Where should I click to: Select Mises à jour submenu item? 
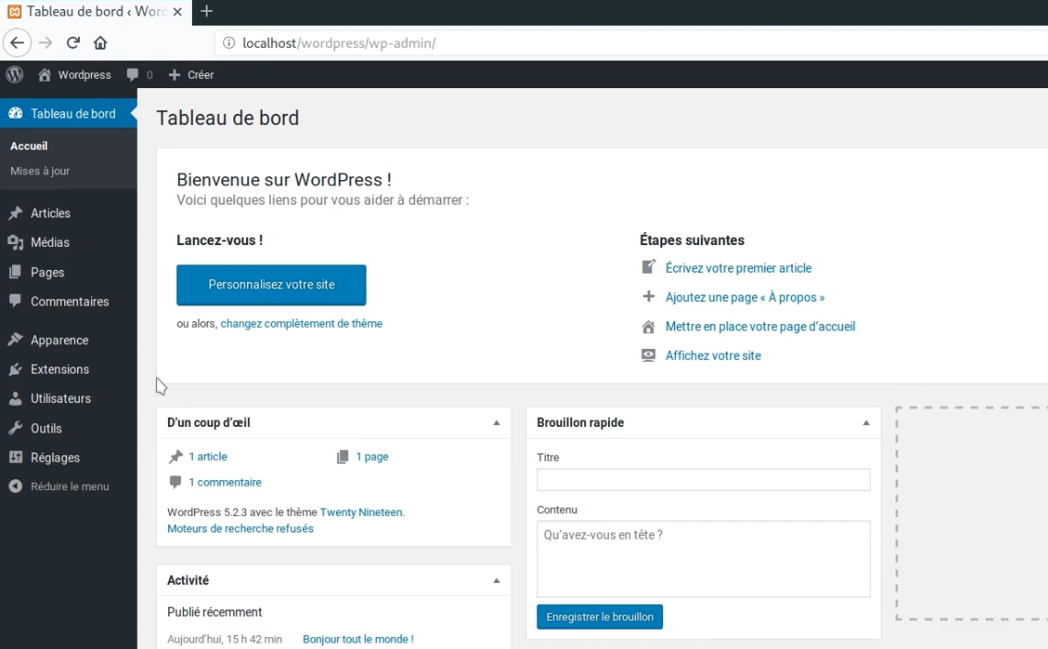(x=40, y=171)
